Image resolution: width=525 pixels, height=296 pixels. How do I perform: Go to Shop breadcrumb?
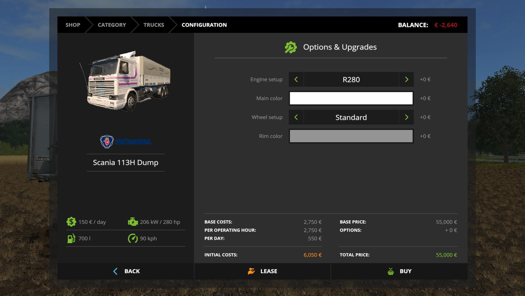(x=73, y=25)
